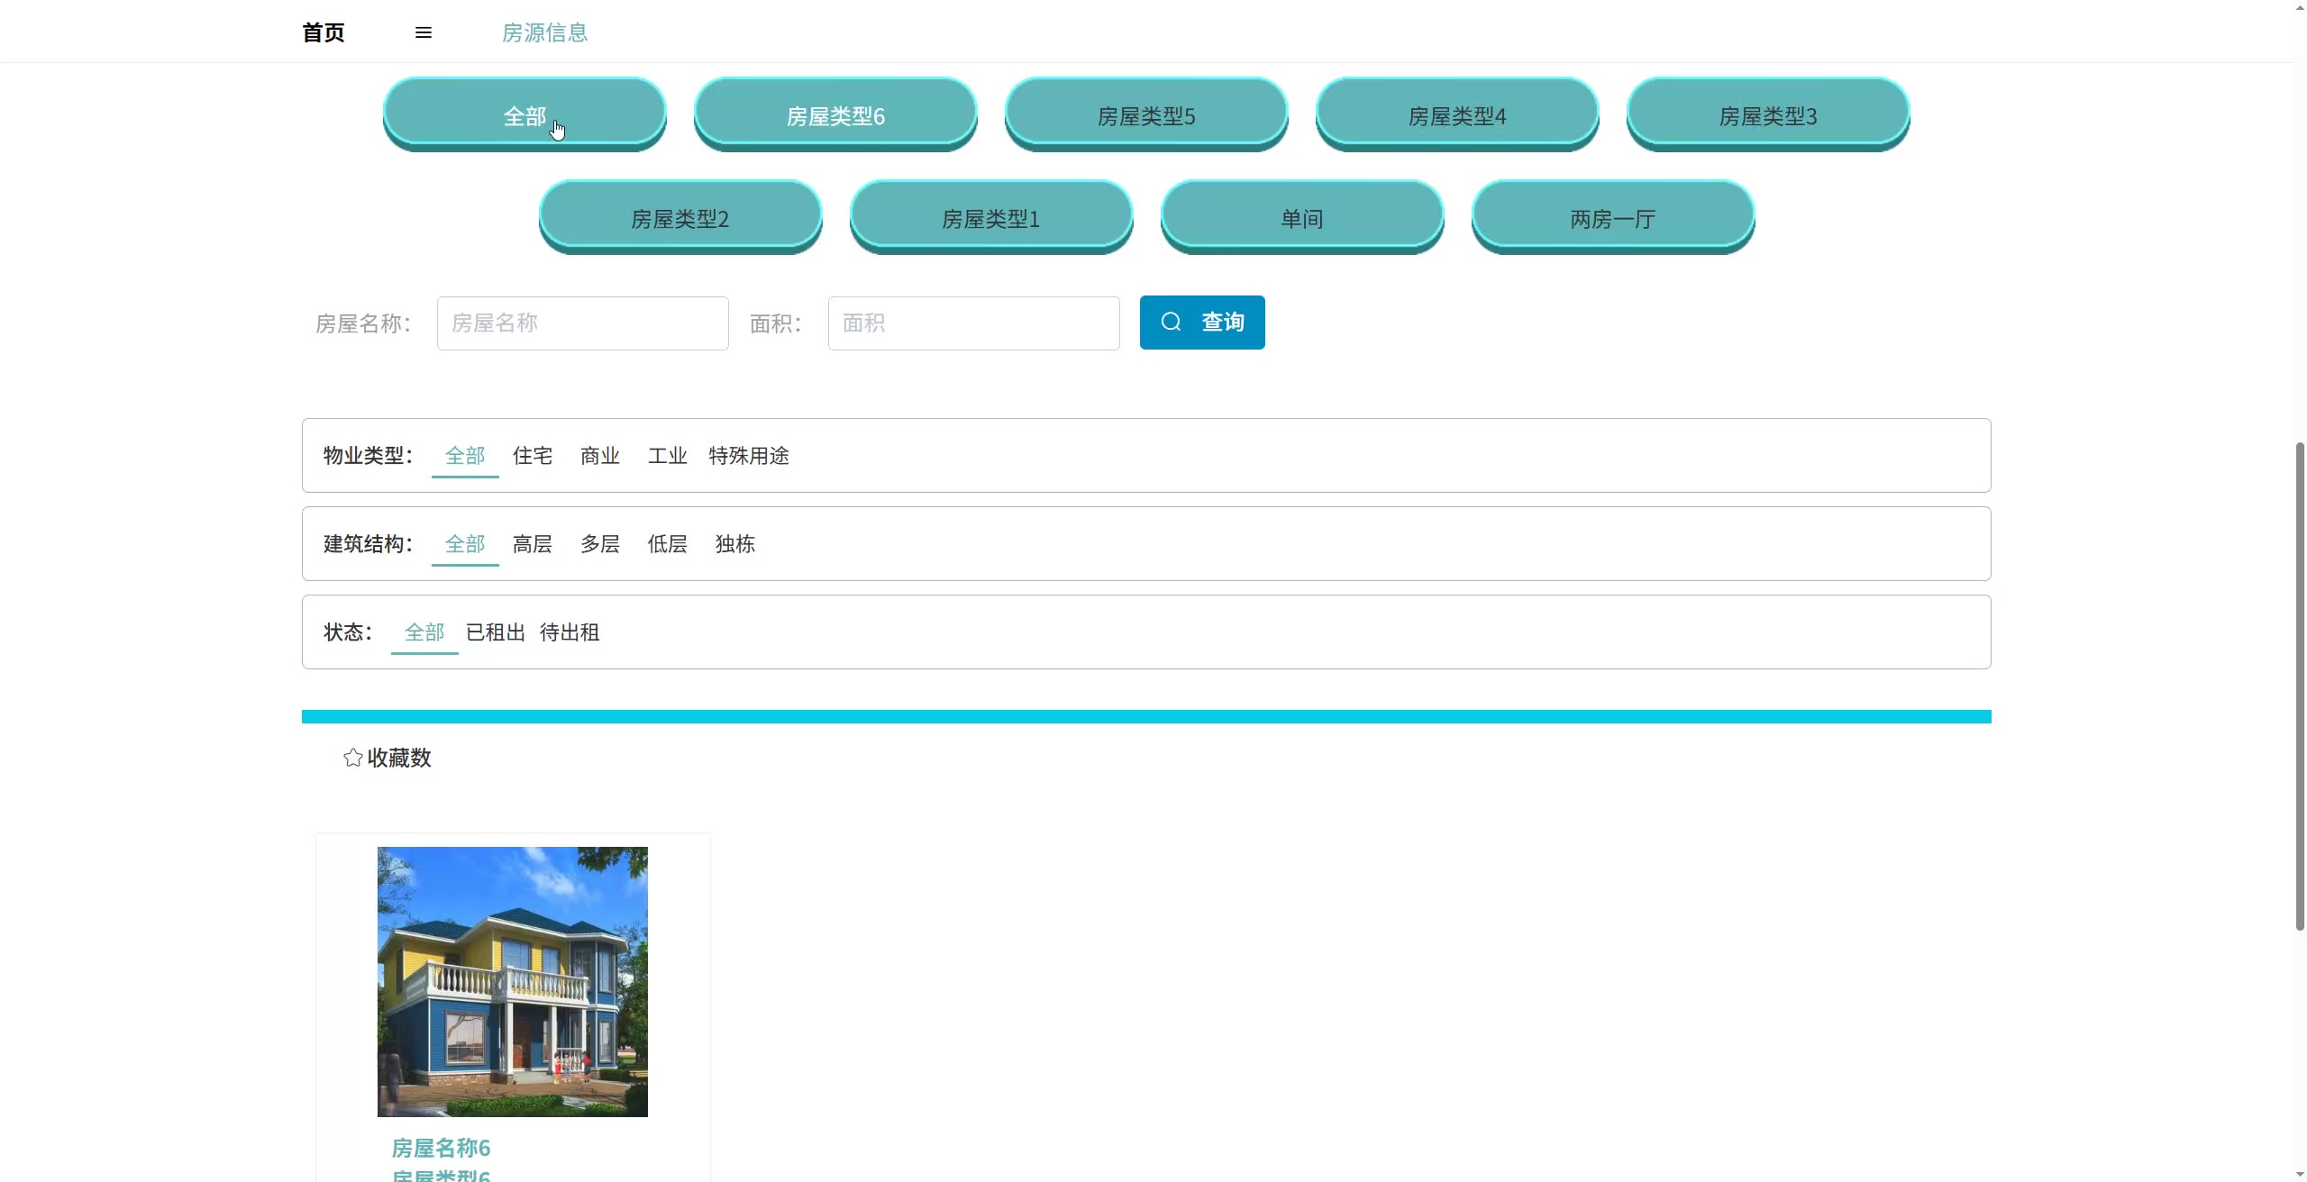Select 高层 under 建筑结构
Image resolution: width=2307 pixels, height=1182 pixels.
pyautogui.click(x=532, y=544)
